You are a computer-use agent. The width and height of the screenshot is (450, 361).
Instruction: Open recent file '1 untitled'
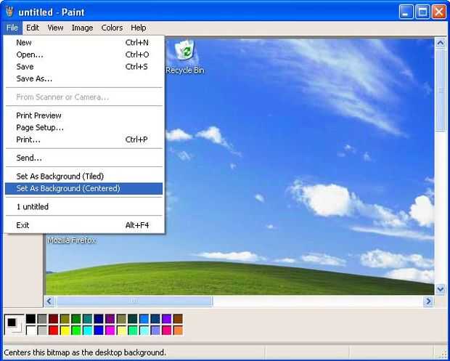[x=83, y=207]
